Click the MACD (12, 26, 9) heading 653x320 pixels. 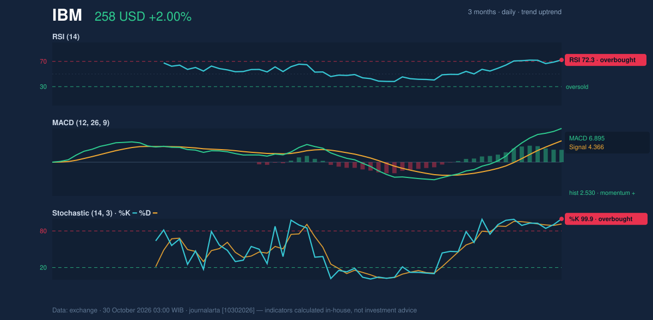81,123
